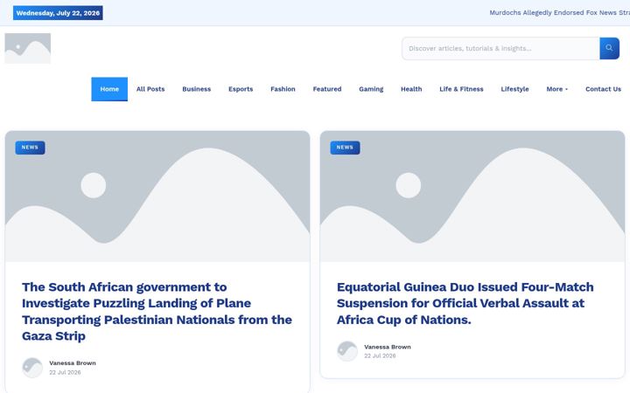
Task: Open the Fashion category page
Action: pos(283,89)
